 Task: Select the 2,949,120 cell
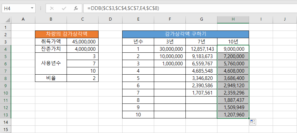click(233, 86)
